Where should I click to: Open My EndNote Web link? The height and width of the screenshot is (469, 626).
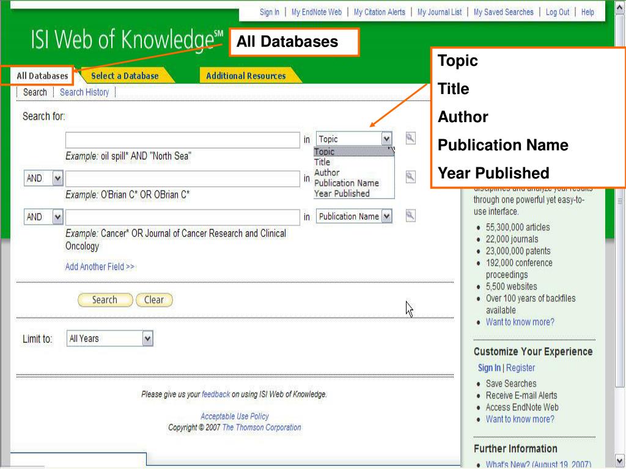[316, 12]
